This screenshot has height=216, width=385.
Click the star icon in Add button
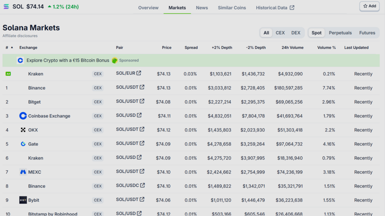tap(365, 6)
